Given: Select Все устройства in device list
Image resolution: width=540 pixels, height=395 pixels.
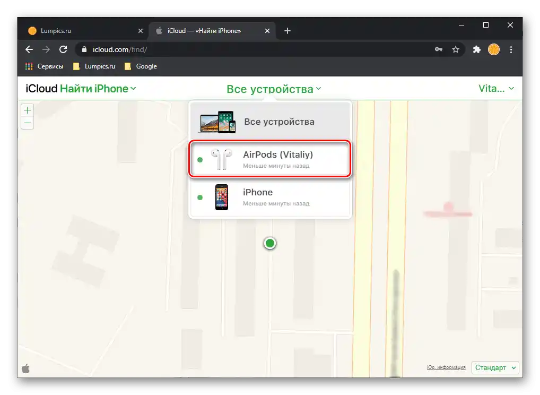Looking at the screenshot, I should point(270,122).
